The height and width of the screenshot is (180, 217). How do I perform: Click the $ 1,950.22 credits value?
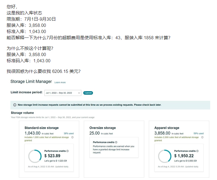184,156
